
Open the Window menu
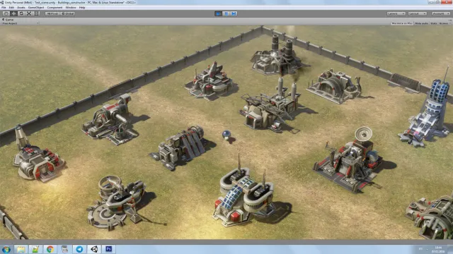coord(71,8)
